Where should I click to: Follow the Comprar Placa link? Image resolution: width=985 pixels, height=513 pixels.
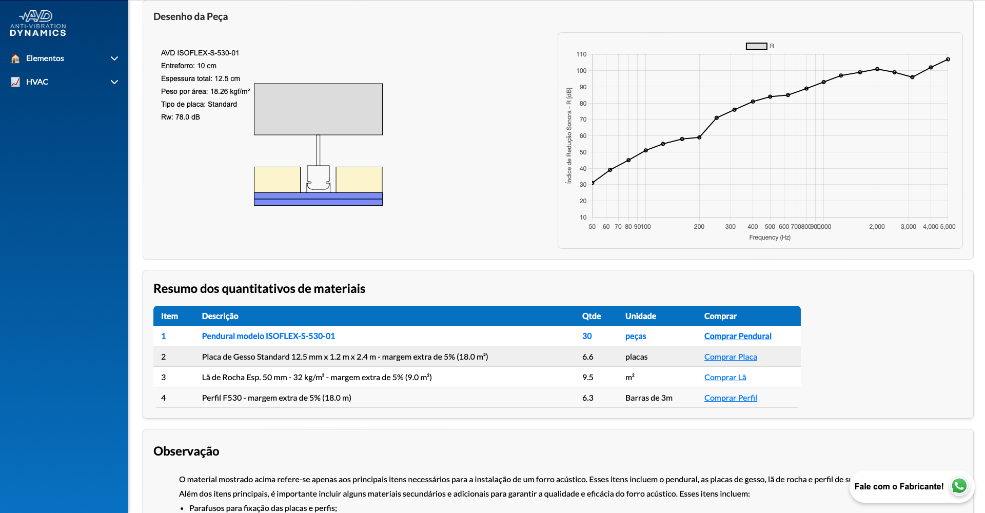pos(731,357)
